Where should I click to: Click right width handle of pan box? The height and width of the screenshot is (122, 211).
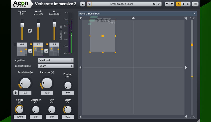[x=116, y=36]
